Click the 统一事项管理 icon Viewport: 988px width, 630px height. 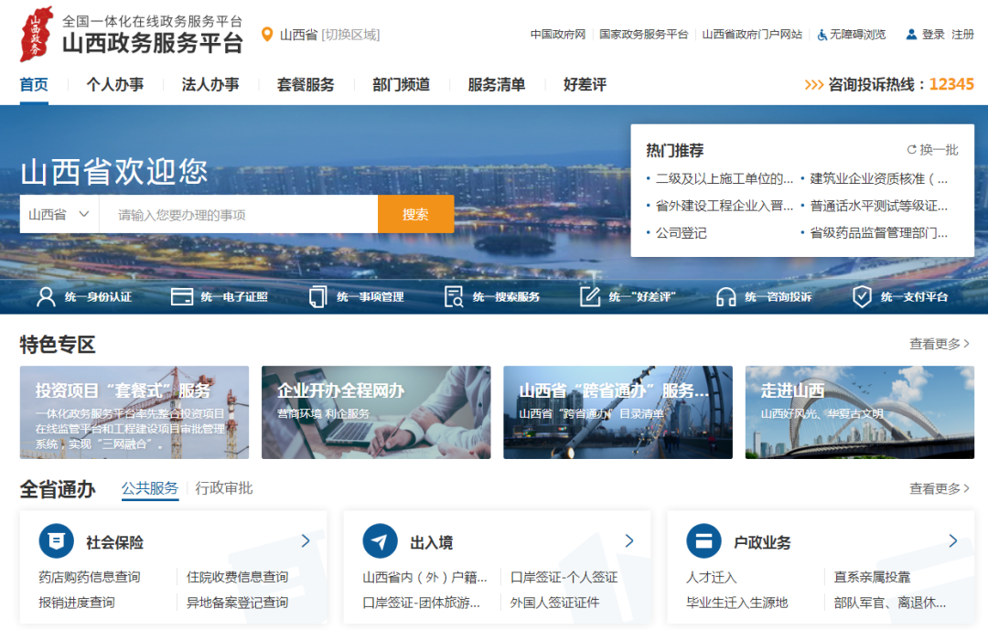click(x=316, y=296)
